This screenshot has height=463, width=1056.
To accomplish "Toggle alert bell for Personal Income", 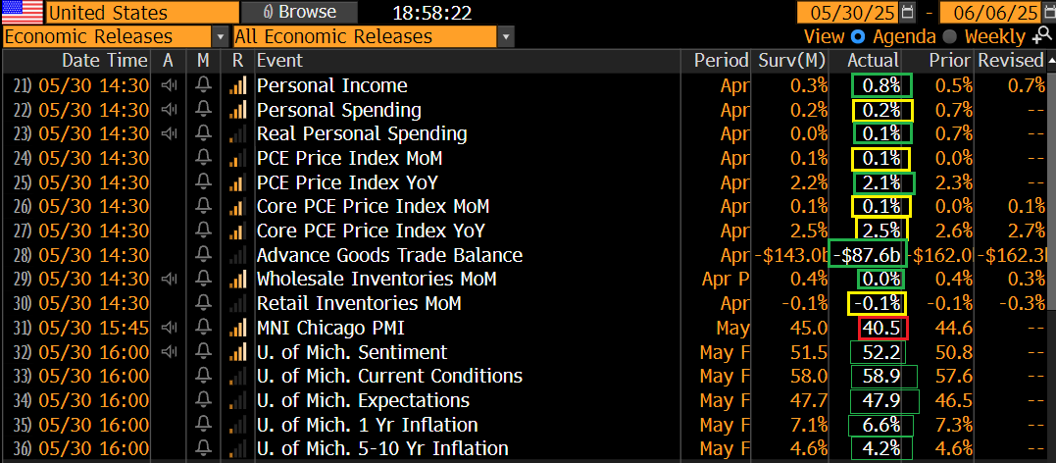I will coord(203,85).
